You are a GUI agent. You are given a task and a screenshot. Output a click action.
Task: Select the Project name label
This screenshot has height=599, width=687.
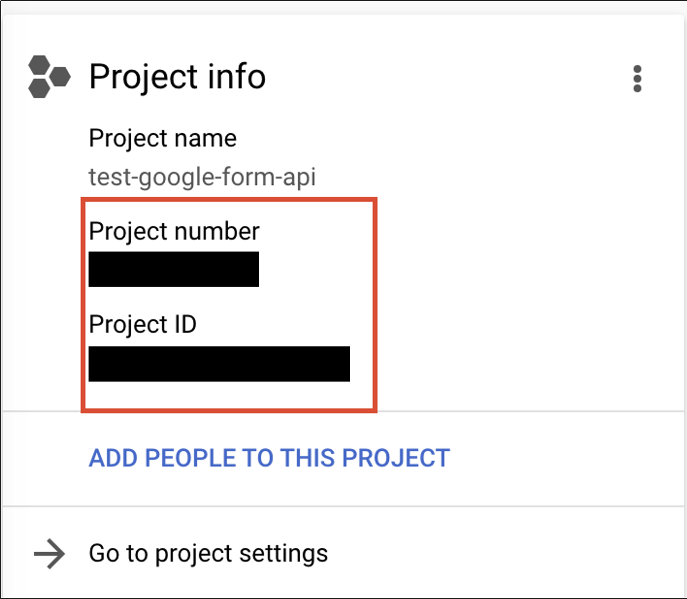coord(163,139)
